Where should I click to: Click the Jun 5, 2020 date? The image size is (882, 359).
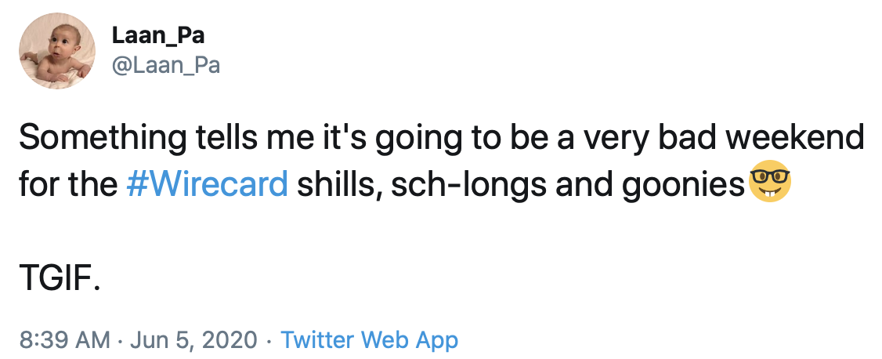coord(192,340)
